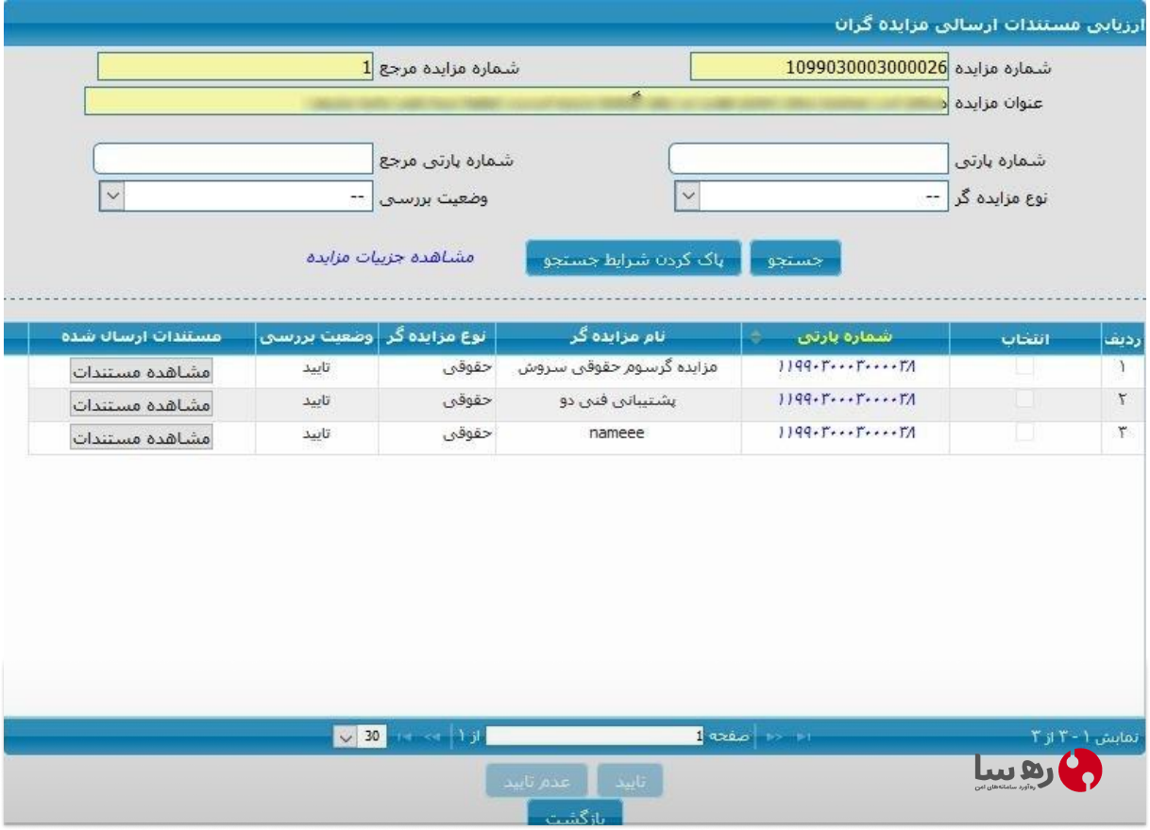
Task: Tick the انتخاب checkbox for nameee row
Action: [x=1024, y=432]
